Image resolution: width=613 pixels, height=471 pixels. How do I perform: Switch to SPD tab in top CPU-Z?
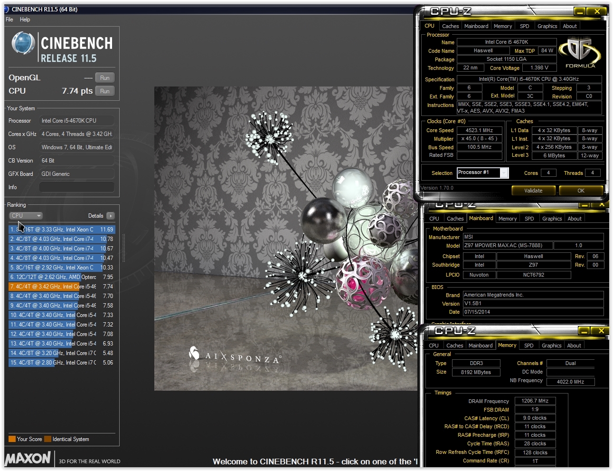[524, 26]
